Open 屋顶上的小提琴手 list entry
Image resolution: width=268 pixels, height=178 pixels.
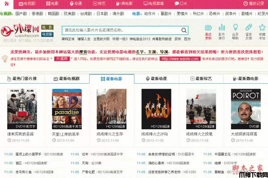29,154
